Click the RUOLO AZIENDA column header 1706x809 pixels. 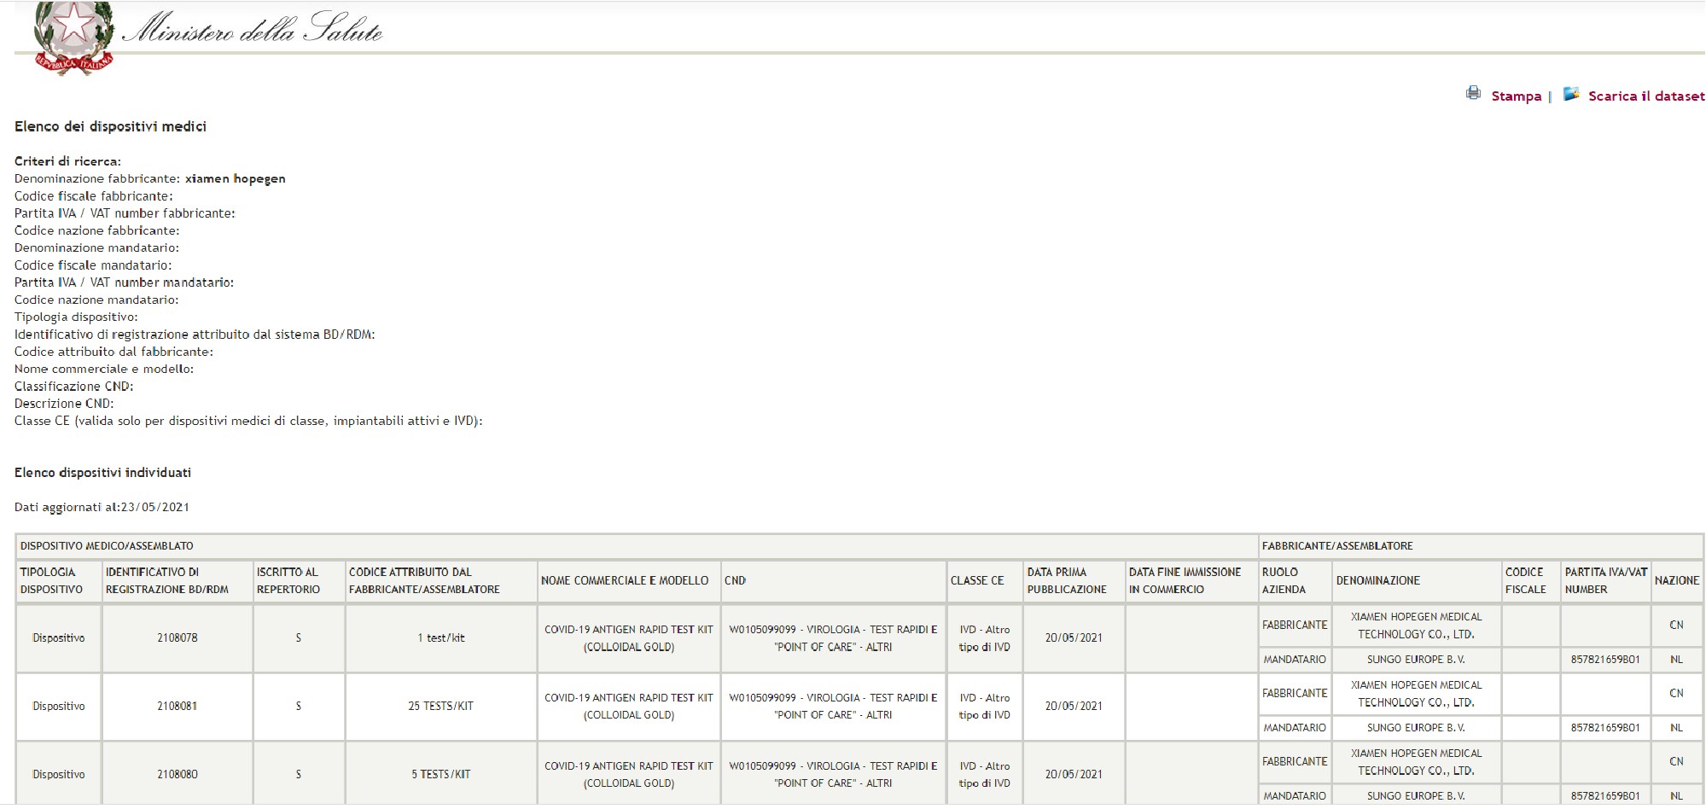[1295, 581]
